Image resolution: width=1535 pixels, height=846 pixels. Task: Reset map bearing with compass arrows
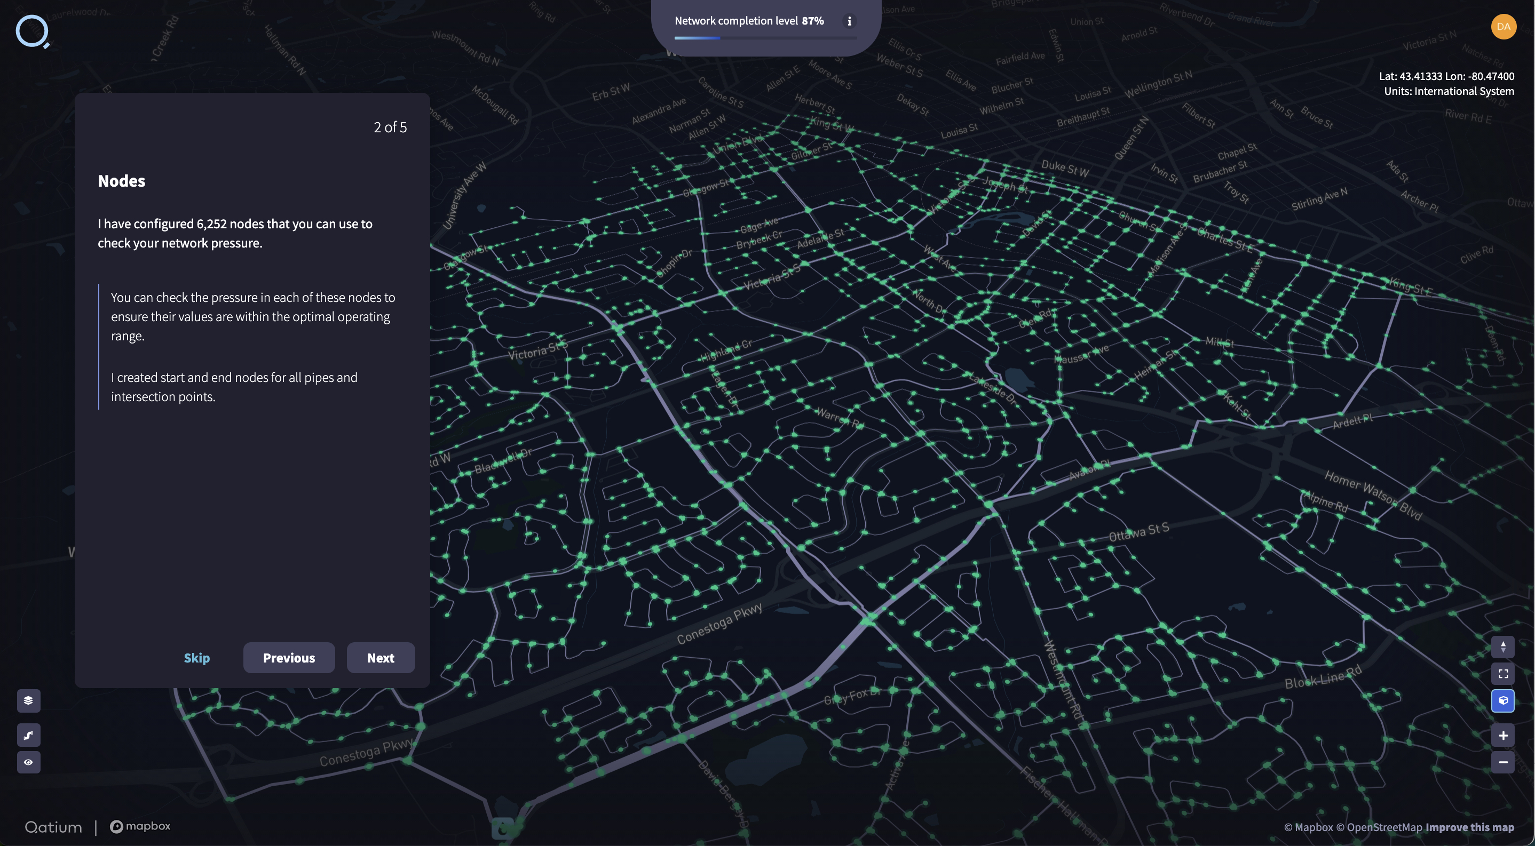pos(1503,647)
